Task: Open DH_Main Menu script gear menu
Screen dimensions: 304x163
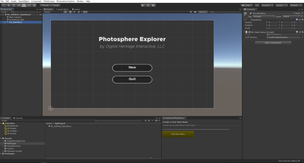Action: [x=302, y=32]
